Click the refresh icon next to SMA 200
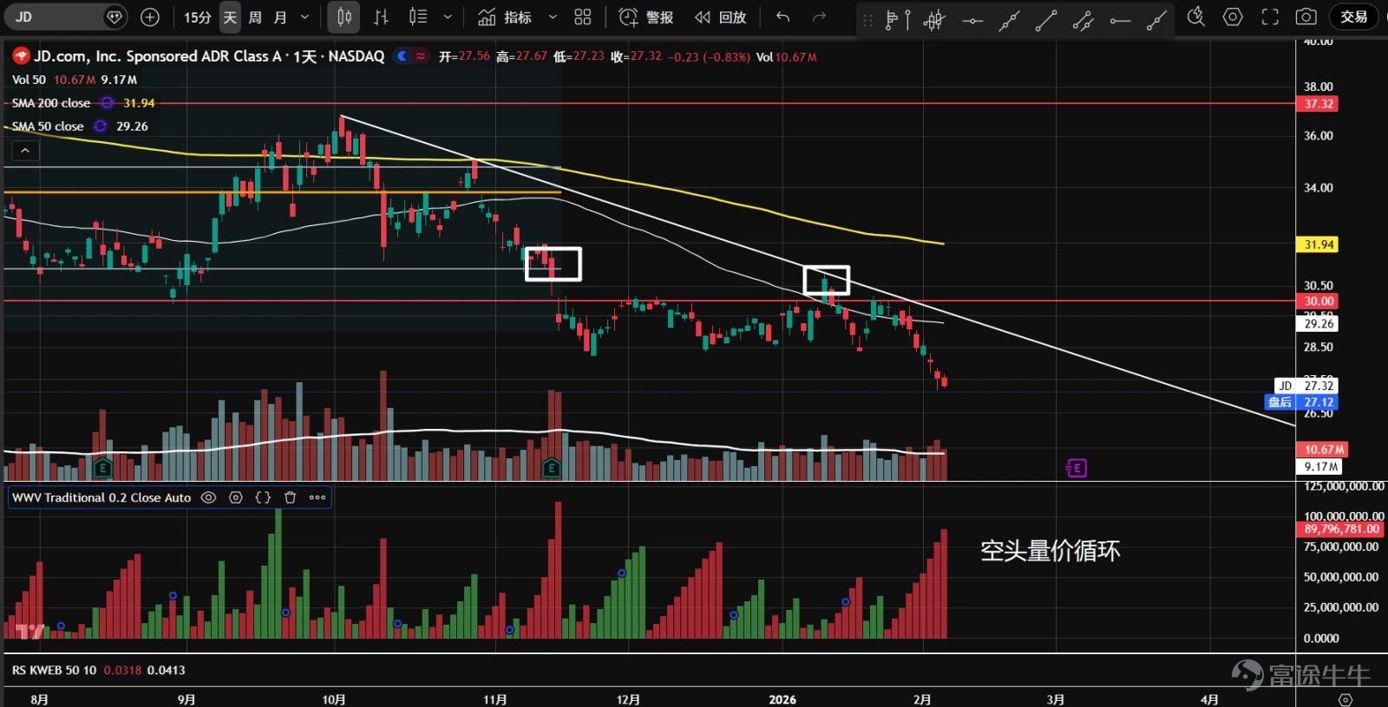The height and width of the screenshot is (707, 1388). tap(108, 103)
